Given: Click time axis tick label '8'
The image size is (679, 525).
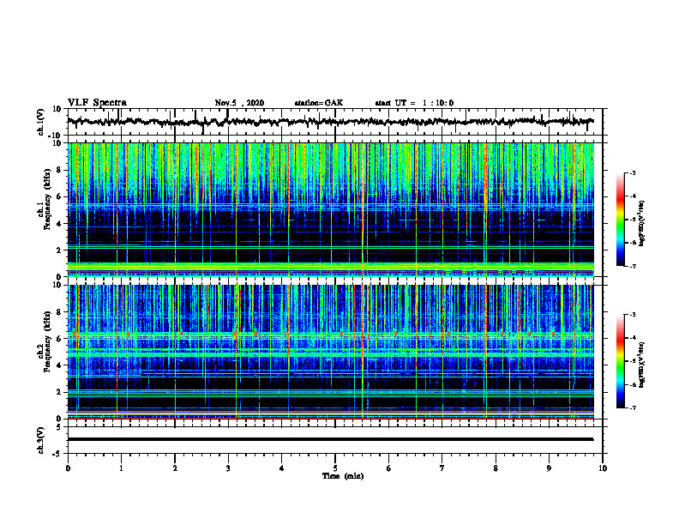Looking at the screenshot, I should click(496, 468).
